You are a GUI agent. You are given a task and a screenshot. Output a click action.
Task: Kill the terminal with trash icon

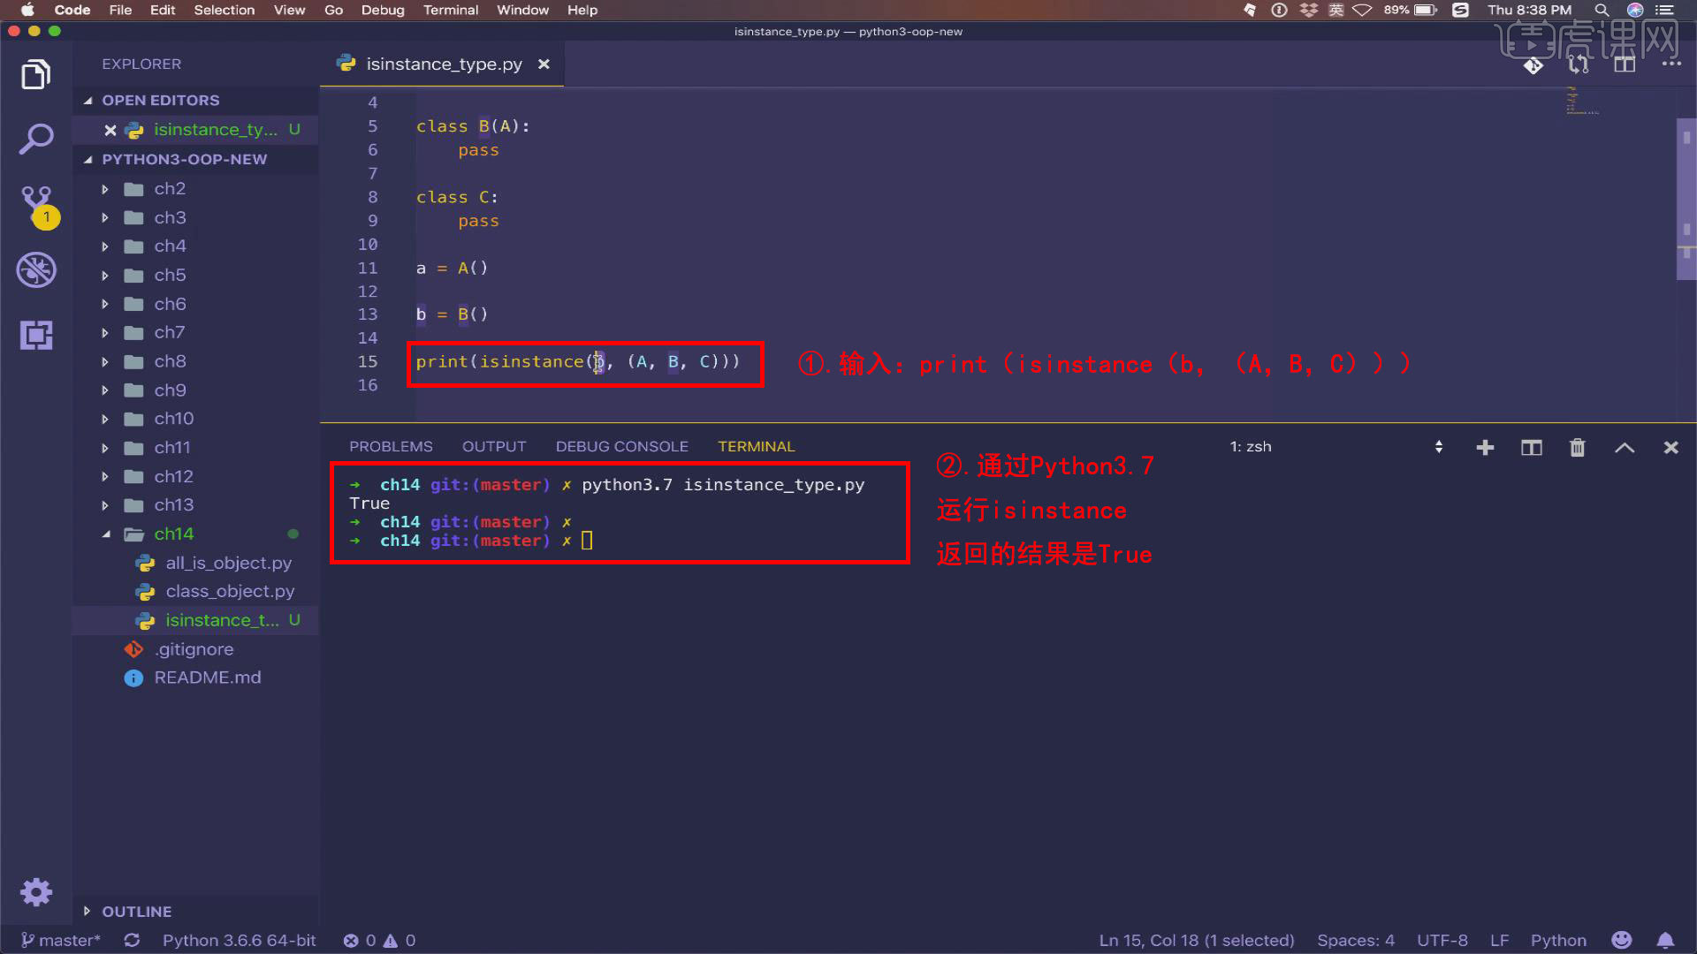click(1578, 448)
